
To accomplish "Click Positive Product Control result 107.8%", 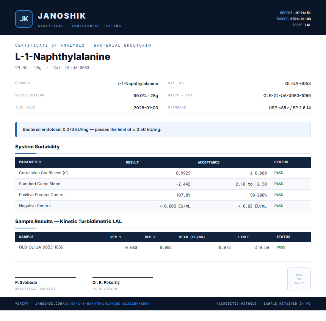I will click(183, 195).
